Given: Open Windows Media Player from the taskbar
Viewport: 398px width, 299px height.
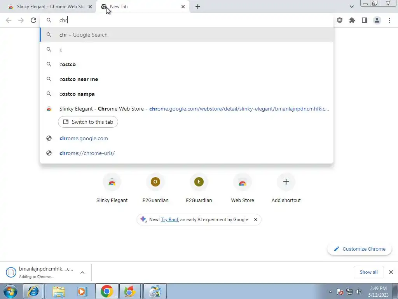Looking at the screenshot, I should point(82,291).
